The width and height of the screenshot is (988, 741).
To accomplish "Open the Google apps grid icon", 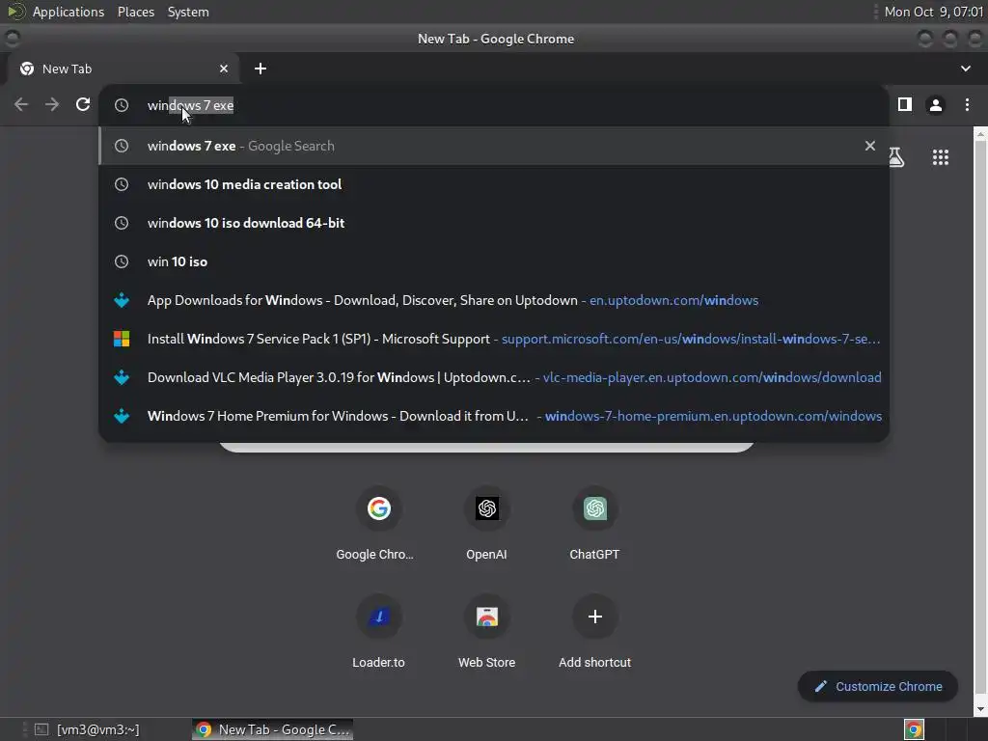I will (x=940, y=157).
